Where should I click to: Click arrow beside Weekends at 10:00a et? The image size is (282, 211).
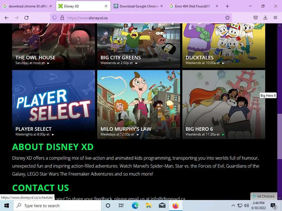[223, 63]
